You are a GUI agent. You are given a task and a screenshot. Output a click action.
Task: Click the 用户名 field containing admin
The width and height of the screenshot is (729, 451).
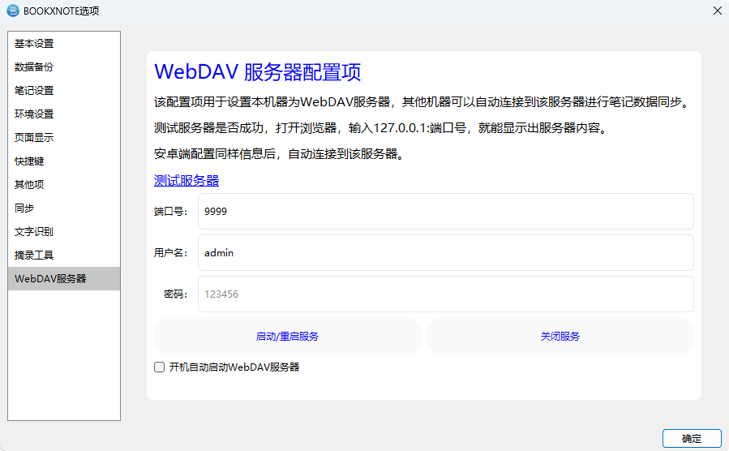pos(446,253)
